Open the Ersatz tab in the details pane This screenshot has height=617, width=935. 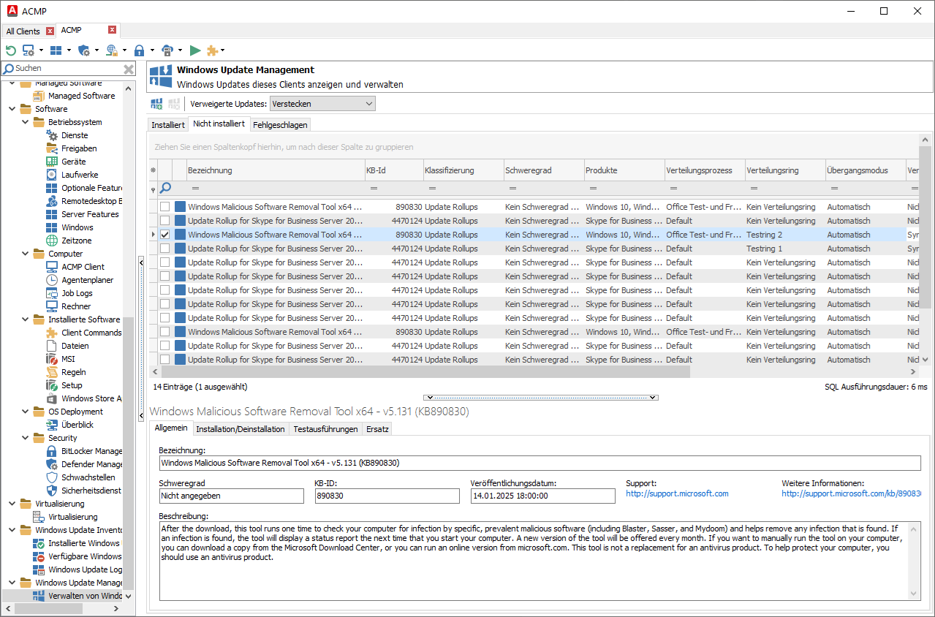[376, 429]
